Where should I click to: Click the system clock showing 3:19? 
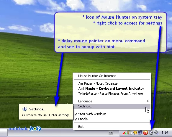tap(165, 133)
